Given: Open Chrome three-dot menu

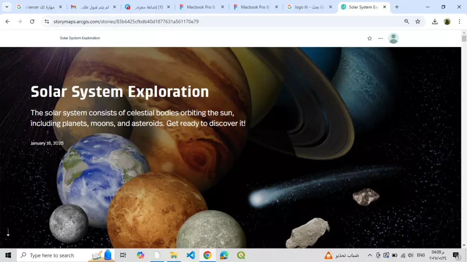Looking at the screenshot, I should click(x=459, y=21).
